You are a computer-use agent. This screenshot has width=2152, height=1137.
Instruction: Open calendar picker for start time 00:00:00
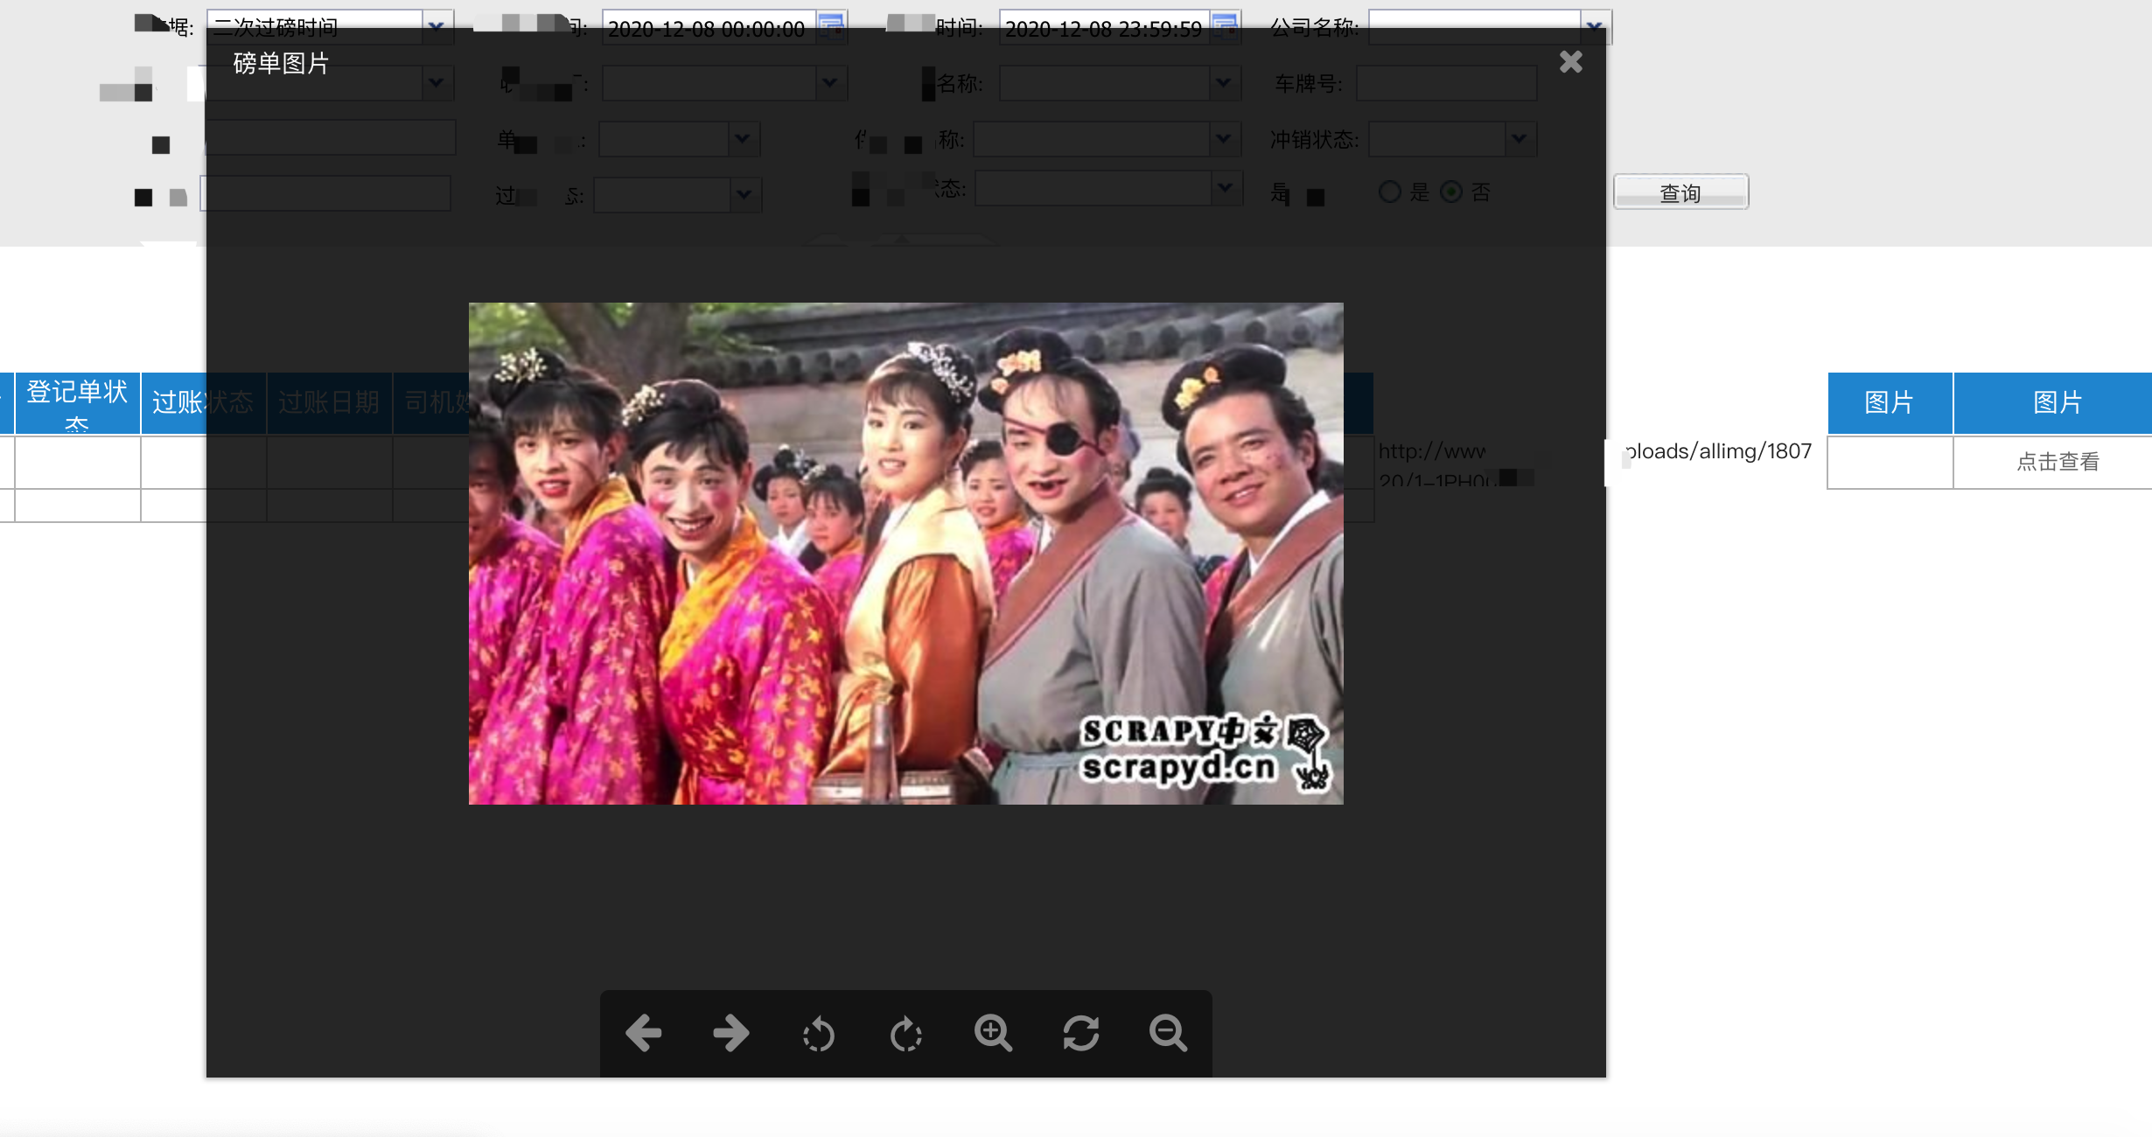pyautogui.click(x=831, y=26)
